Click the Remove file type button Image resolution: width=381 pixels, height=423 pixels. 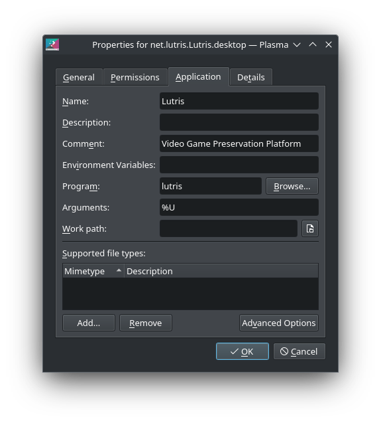[146, 323]
